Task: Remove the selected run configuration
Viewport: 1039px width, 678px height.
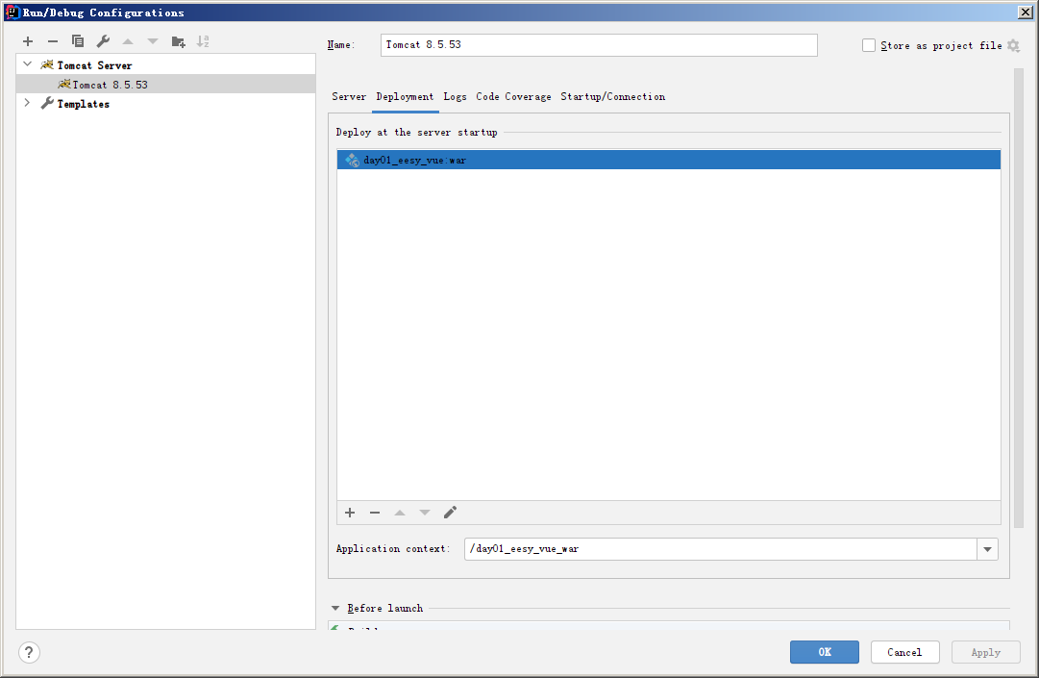Action: 53,41
